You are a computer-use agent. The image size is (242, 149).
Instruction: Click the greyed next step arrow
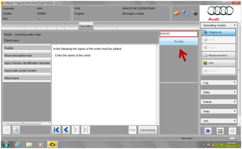(x=75, y=130)
